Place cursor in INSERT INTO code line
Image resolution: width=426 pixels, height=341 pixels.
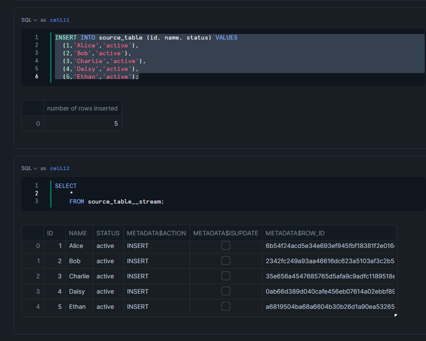point(146,38)
